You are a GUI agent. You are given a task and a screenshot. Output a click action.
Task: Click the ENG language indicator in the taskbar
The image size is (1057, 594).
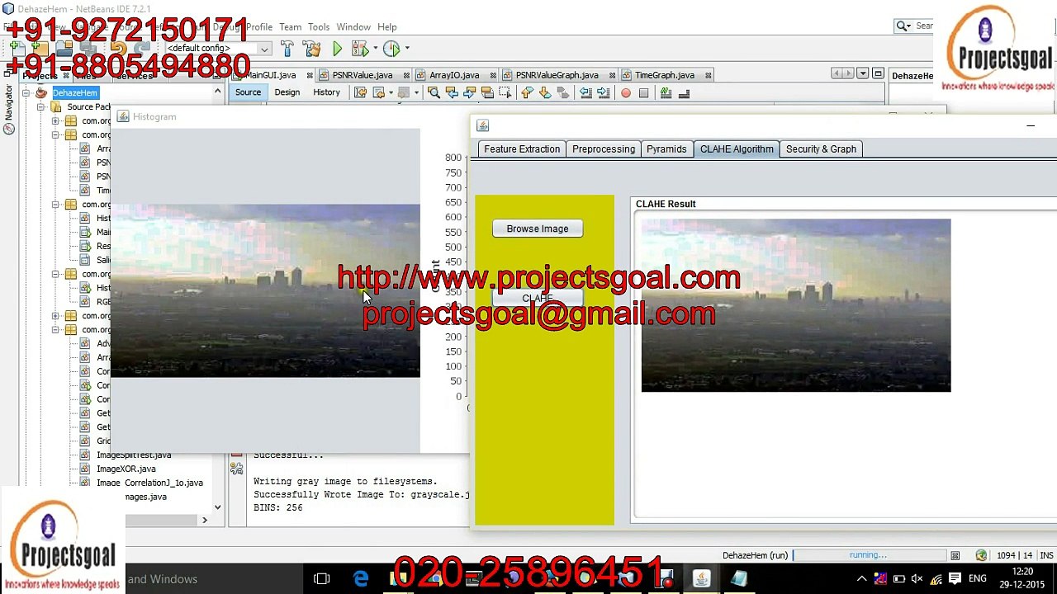978,579
